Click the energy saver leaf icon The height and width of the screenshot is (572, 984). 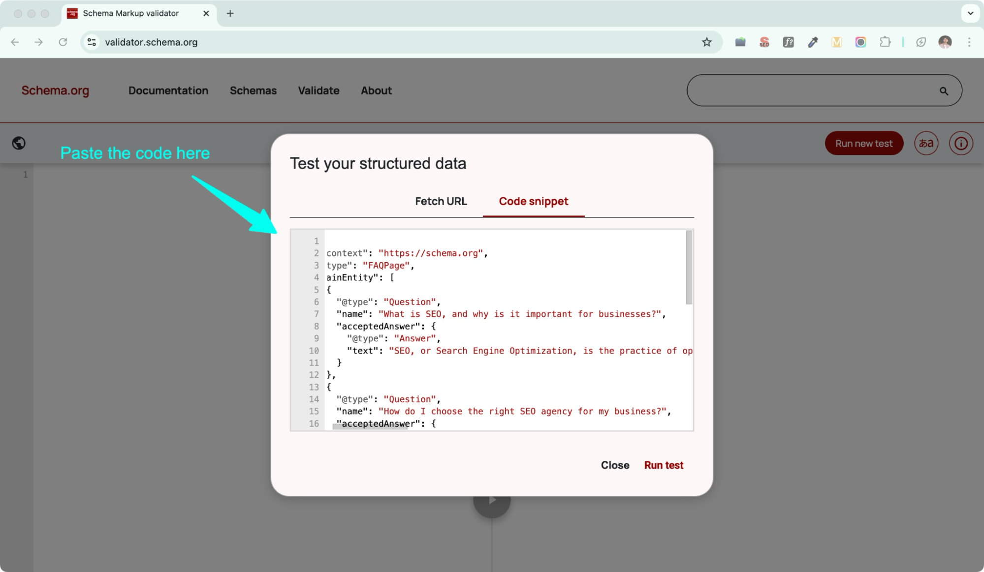(921, 42)
